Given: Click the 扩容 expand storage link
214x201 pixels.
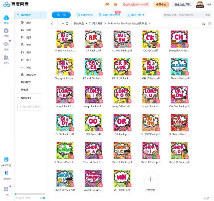Looking at the screenshot, I should tap(43, 198).
